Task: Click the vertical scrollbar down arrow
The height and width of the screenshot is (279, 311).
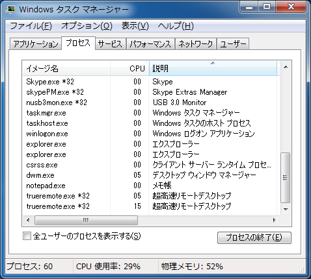Action: (286, 209)
